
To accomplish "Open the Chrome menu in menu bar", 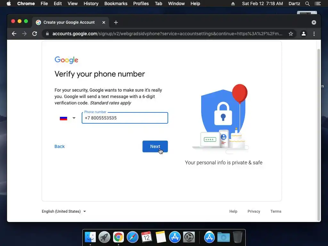I will (26, 4).
